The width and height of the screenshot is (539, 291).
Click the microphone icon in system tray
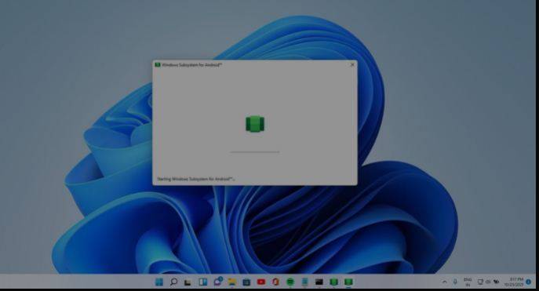(455, 282)
